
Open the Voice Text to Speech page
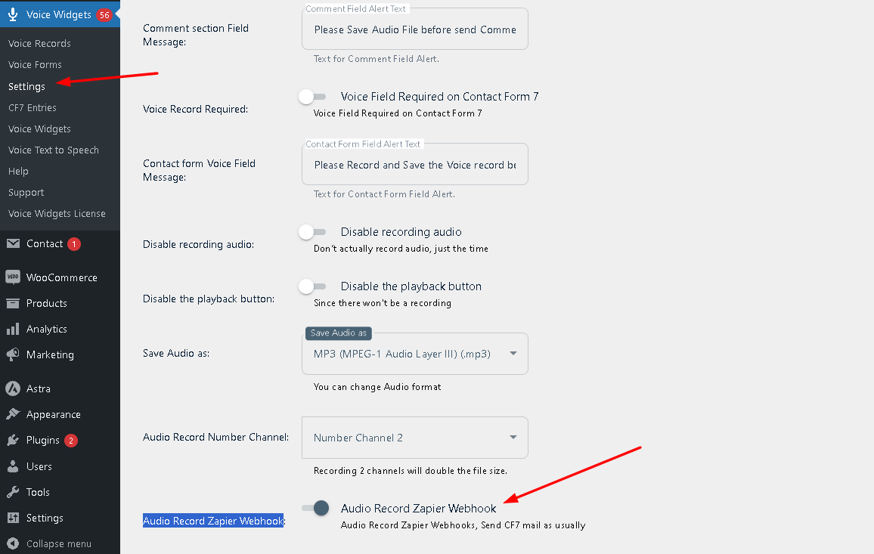point(54,150)
